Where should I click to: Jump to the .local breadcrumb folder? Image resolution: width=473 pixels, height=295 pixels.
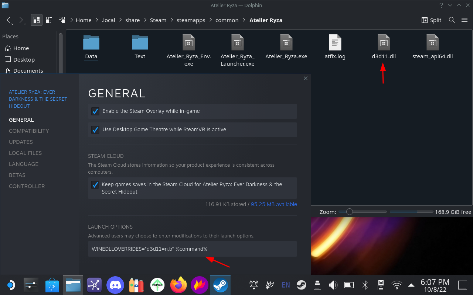coord(109,20)
